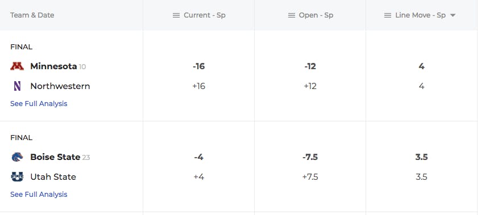Select Minnesota's current spread -16
This screenshot has height=215, width=481.
click(x=199, y=66)
